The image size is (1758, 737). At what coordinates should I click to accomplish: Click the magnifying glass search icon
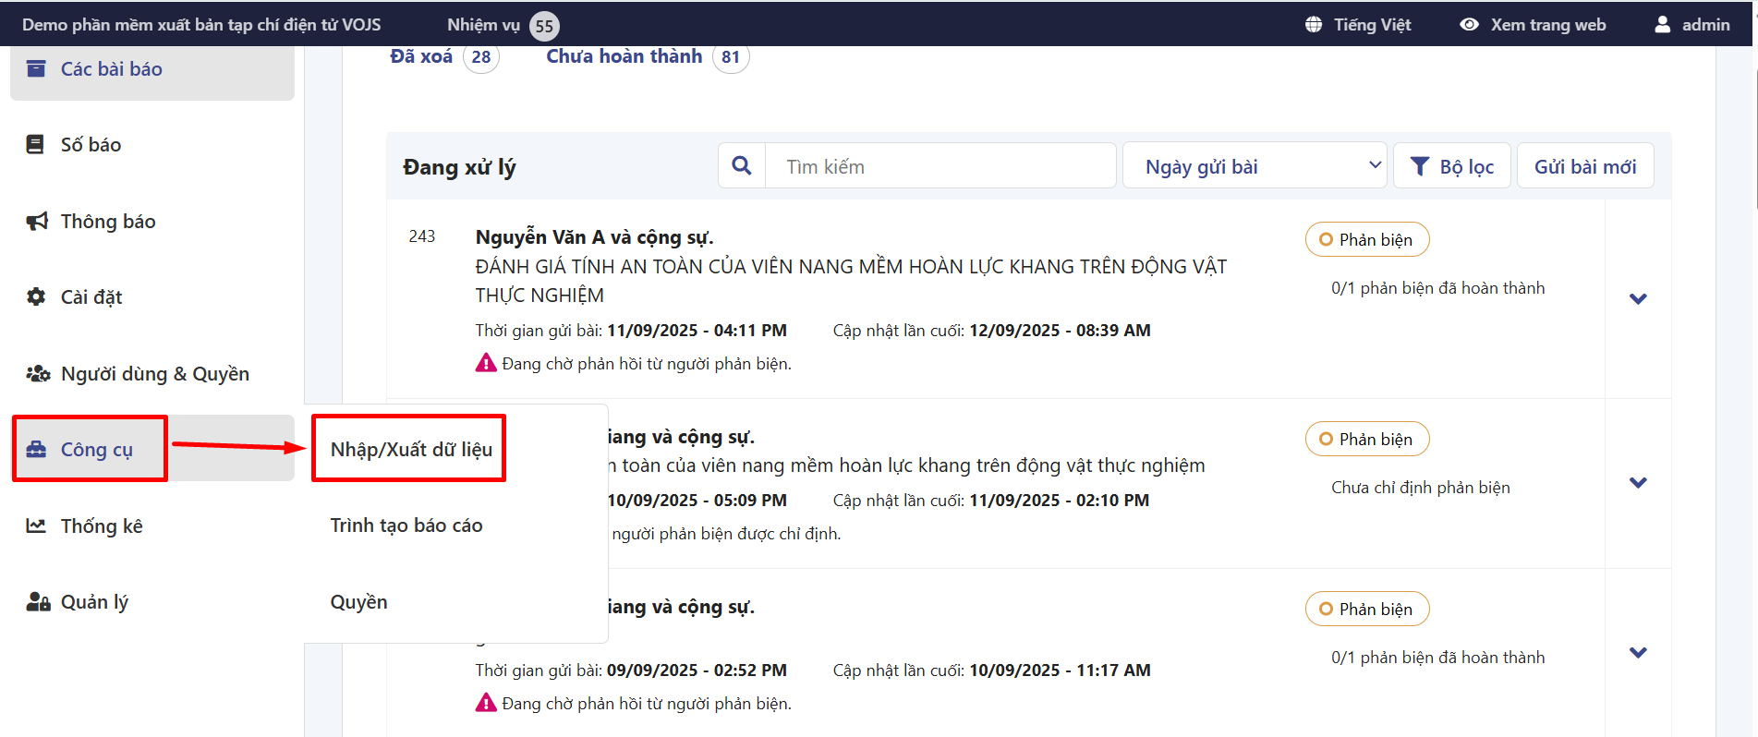(x=741, y=166)
